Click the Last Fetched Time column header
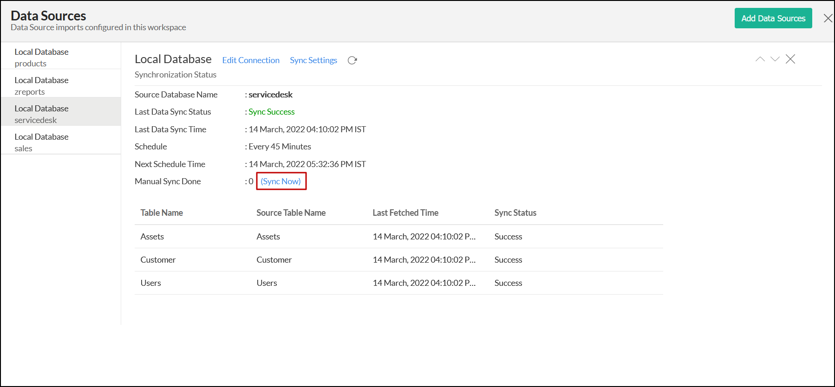 pos(405,213)
